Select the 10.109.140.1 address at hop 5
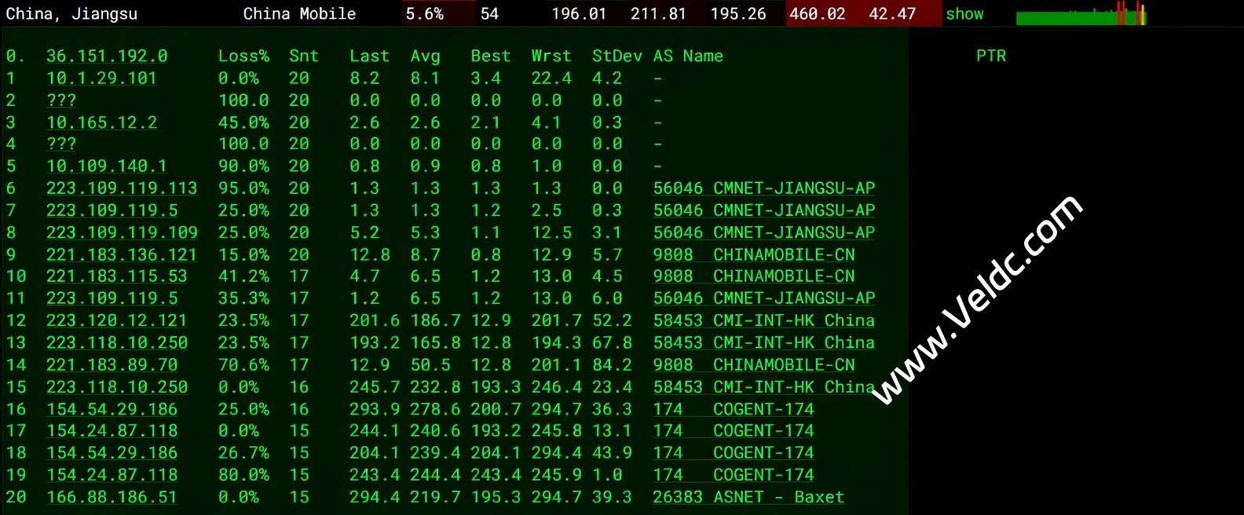The height and width of the screenshot is (515, 1244). [106, 166]
